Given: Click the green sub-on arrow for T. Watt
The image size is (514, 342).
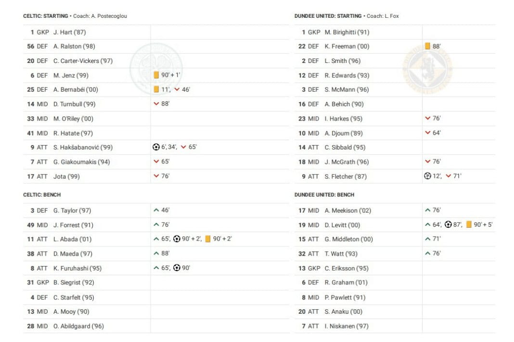Looking at the screenshot, I should [428, 253].
